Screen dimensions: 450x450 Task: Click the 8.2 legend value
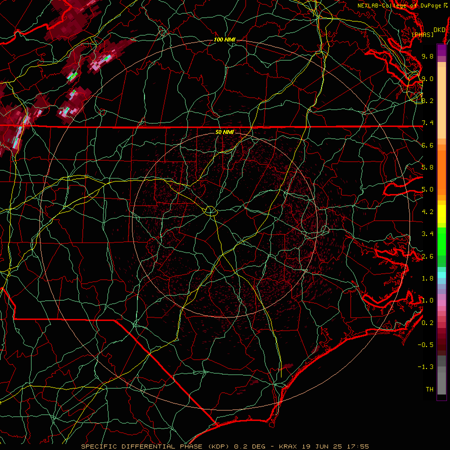(427, 100)
